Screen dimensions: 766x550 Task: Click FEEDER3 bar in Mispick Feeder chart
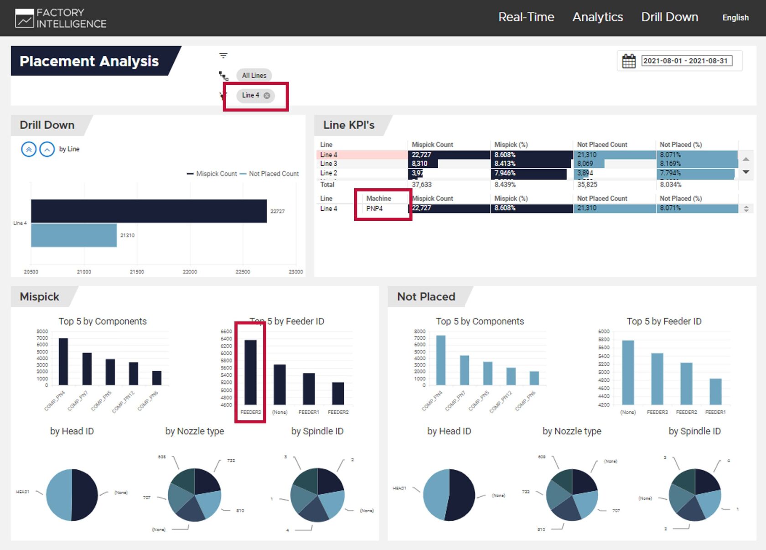[x=250, y=372]
